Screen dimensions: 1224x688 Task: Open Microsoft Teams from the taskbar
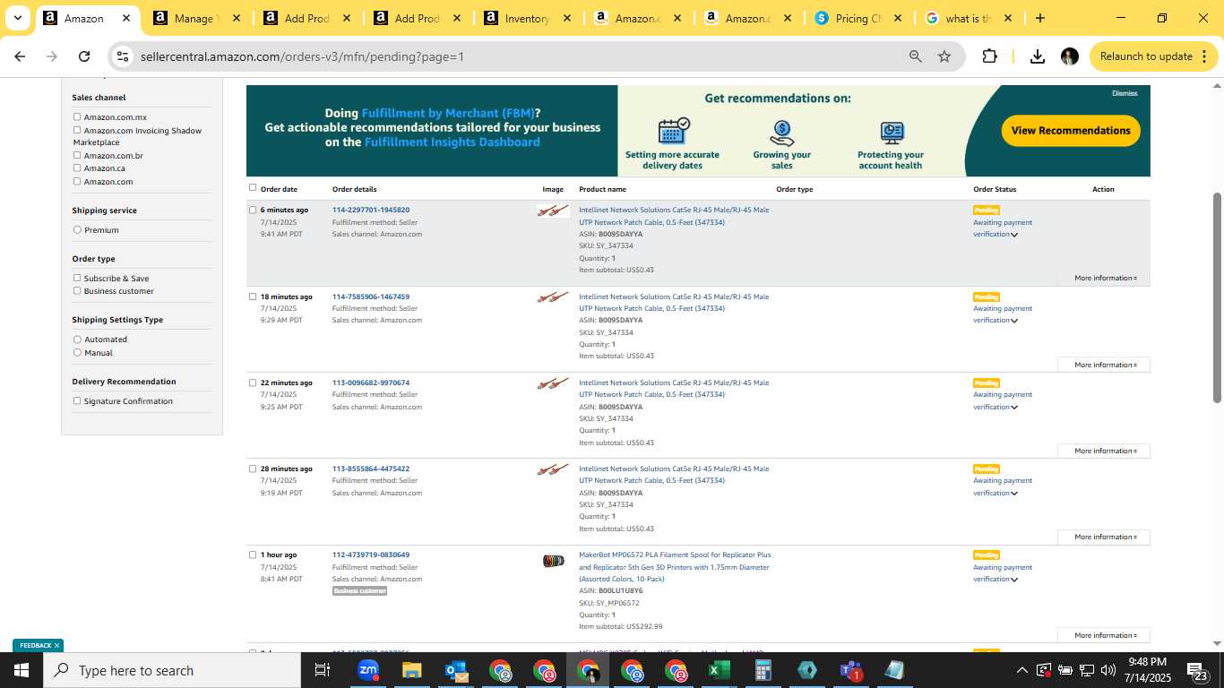[x=850, y=670]
